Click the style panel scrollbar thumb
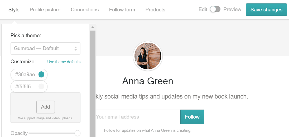The width and height of the screenshot is (289, 137). [93, 84]
